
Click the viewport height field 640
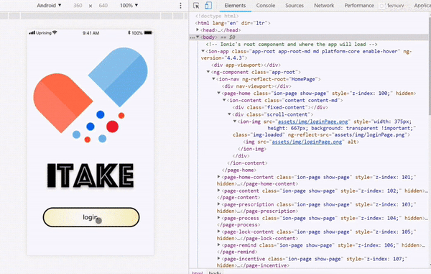coord(103,6)
